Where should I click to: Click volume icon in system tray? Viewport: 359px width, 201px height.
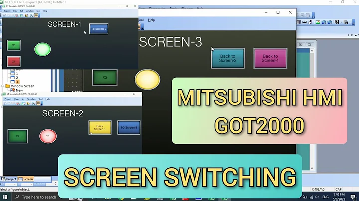click(x=317, y=197)
